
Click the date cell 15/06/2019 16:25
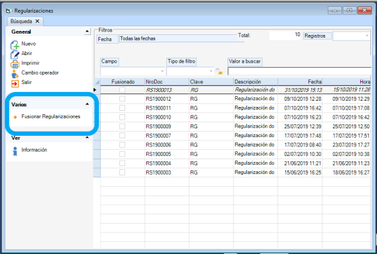tap(300, 173)
